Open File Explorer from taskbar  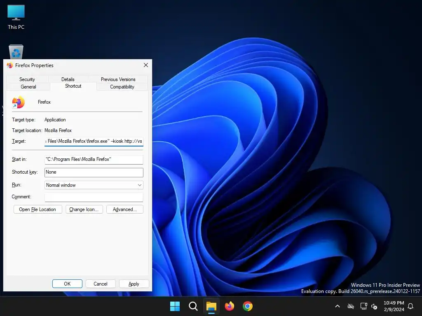pos(211,306)
